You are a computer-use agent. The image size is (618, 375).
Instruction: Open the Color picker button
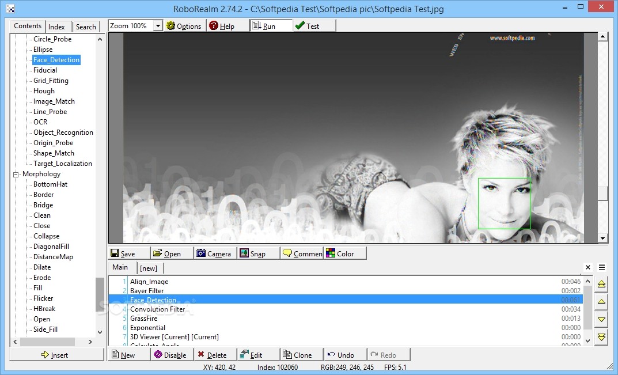pos(345,253)
